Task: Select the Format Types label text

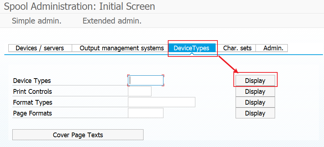Action: pos(33,102)
